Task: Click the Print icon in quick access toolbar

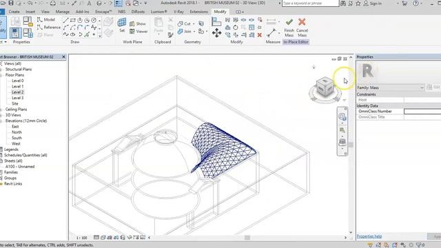Action: (52, 3)
